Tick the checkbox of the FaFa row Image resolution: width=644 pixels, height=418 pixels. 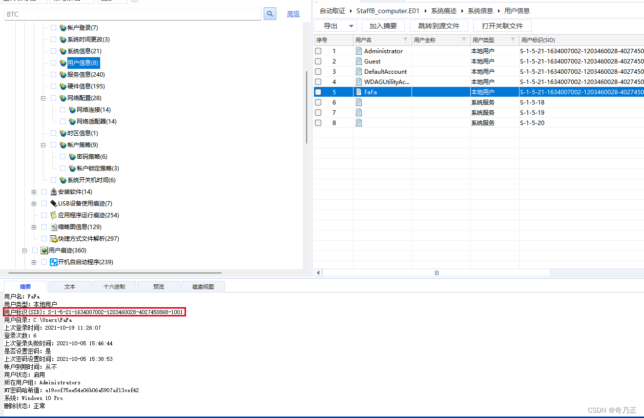tap(318, 92)
